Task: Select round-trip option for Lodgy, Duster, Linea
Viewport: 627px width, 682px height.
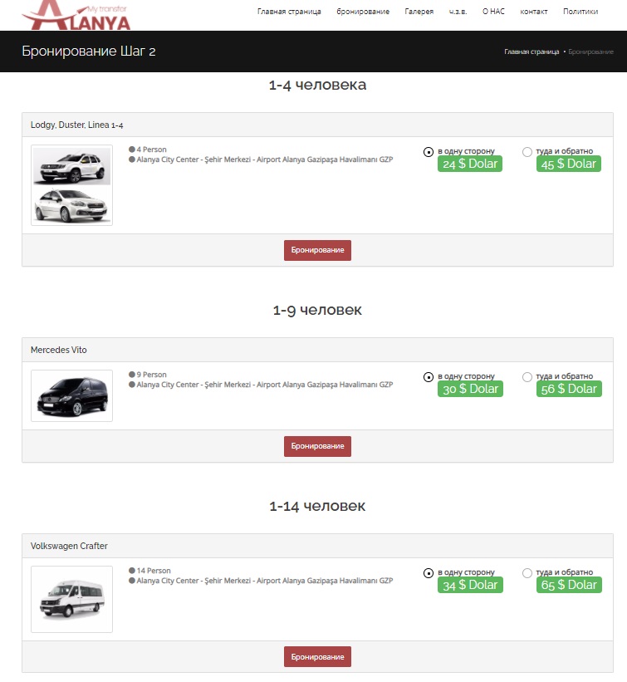Action: [527, 152]
